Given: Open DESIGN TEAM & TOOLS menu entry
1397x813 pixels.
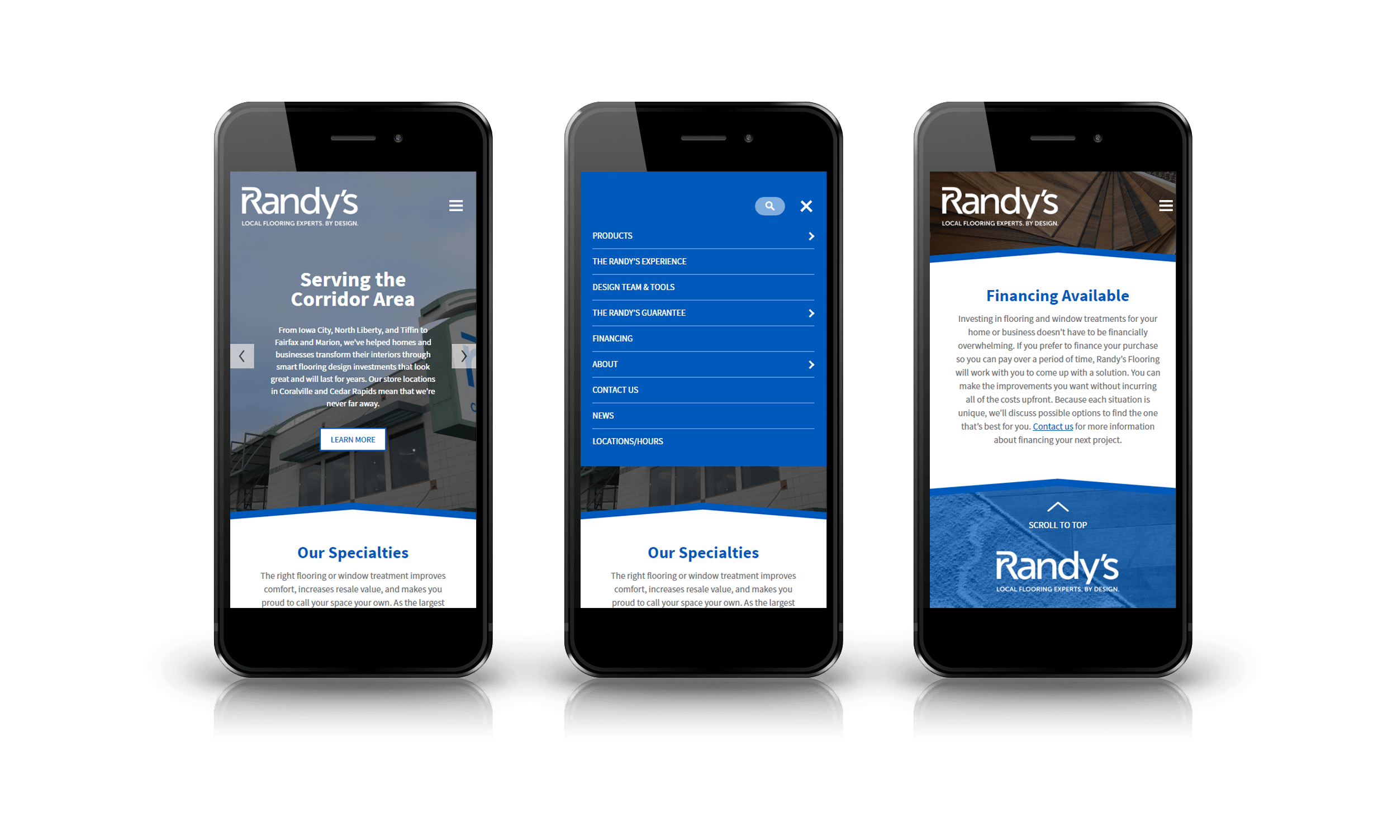Looking at the screenshot, I should [x=636, y=287].
